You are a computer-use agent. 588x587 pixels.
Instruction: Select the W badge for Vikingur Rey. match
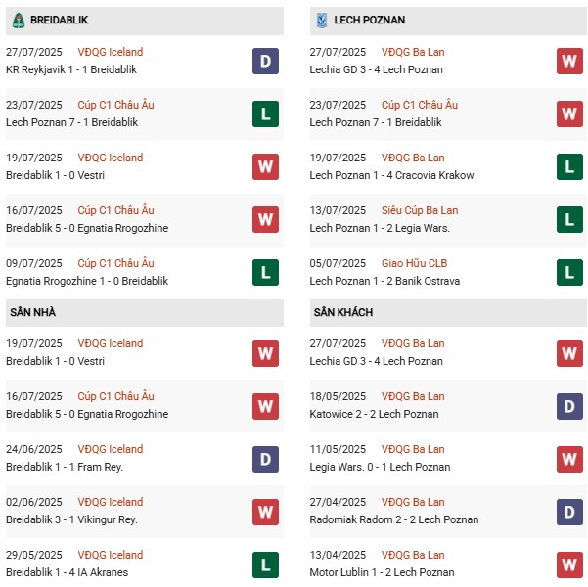point(264,511)
